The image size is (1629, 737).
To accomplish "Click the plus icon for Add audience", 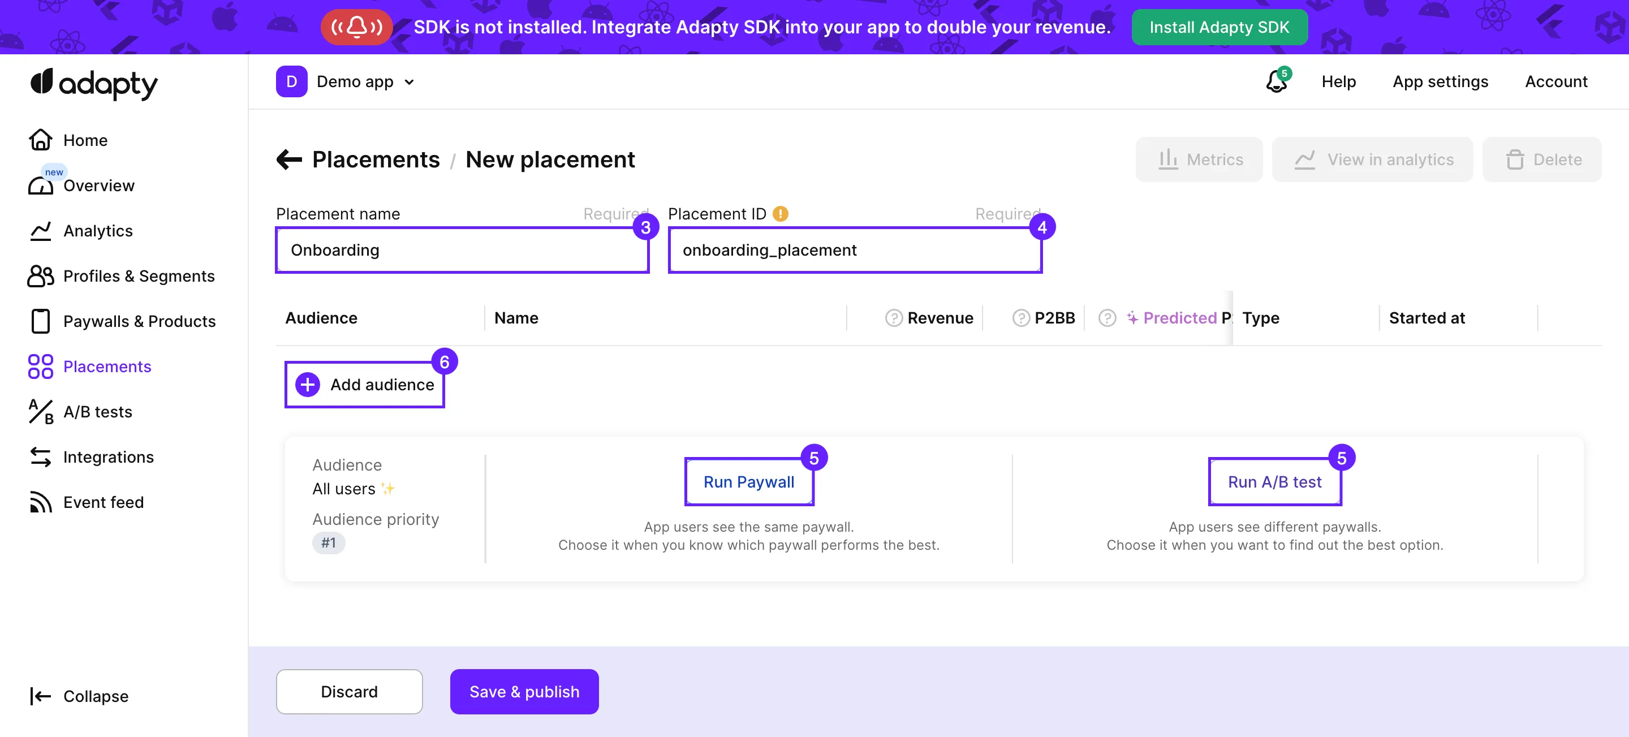I will (x=308, y=385).
